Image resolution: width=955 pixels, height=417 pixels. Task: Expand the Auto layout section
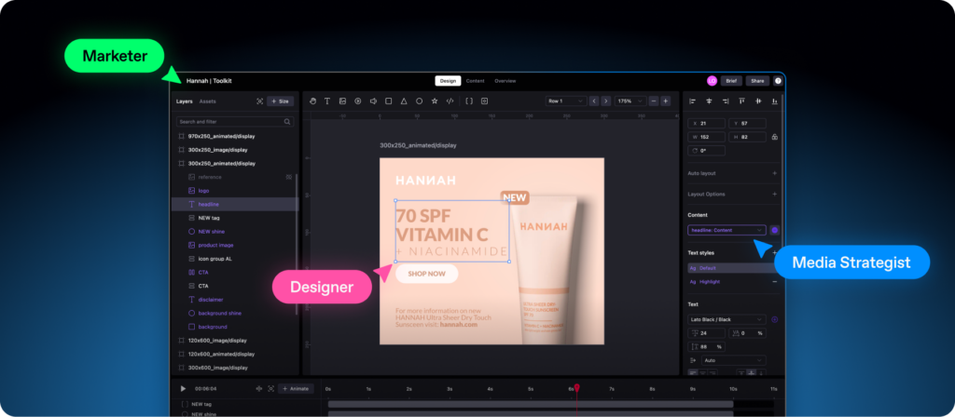pos(774,173)
